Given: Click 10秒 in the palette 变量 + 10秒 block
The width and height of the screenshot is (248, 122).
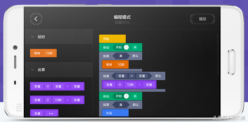Looking at the screenshot, I should tap(58, 100).
